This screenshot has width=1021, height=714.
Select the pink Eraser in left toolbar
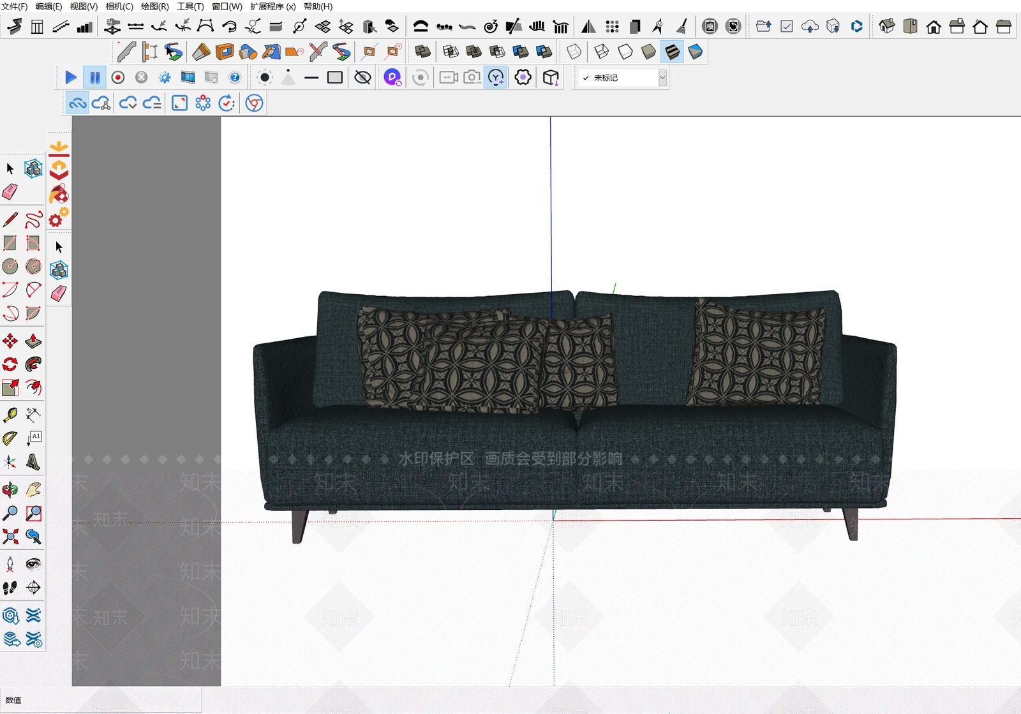pos(10,191)
